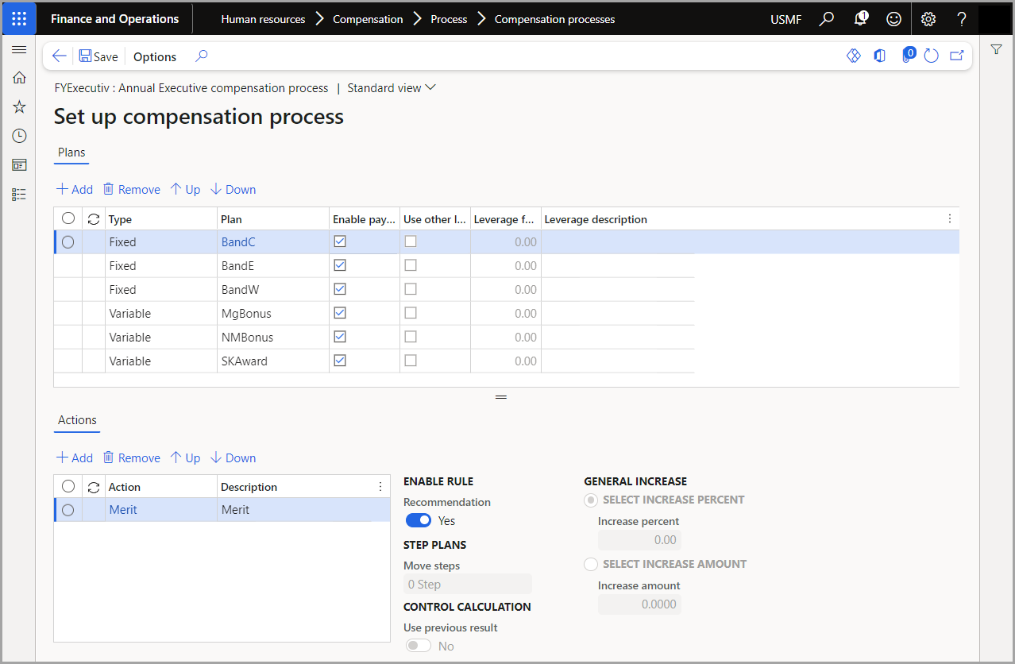This screenshot has width=1015, height=664.
Task: Click the search magnifier in top bar
Action: tap(827, 19)
